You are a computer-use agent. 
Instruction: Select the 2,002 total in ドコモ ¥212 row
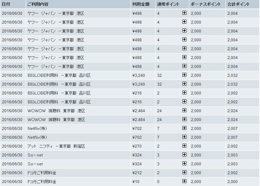pos(232,173)
